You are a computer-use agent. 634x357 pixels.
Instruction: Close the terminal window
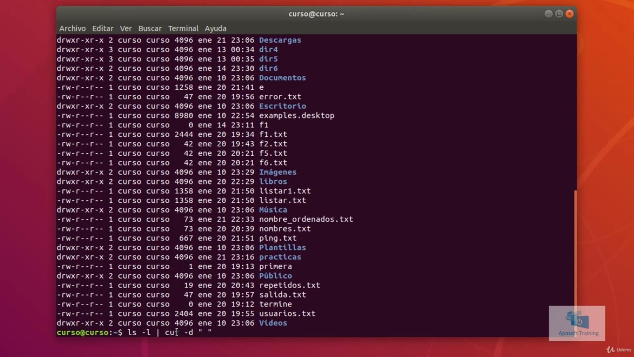[x=570, y=14]
